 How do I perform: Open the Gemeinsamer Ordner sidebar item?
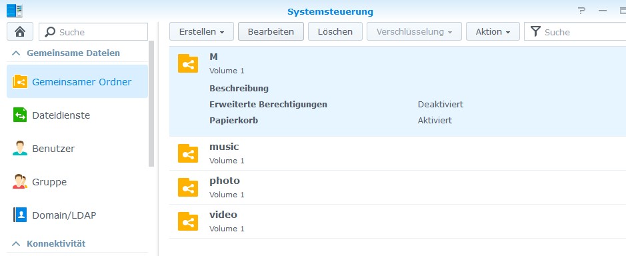click(x=77, y=81)
